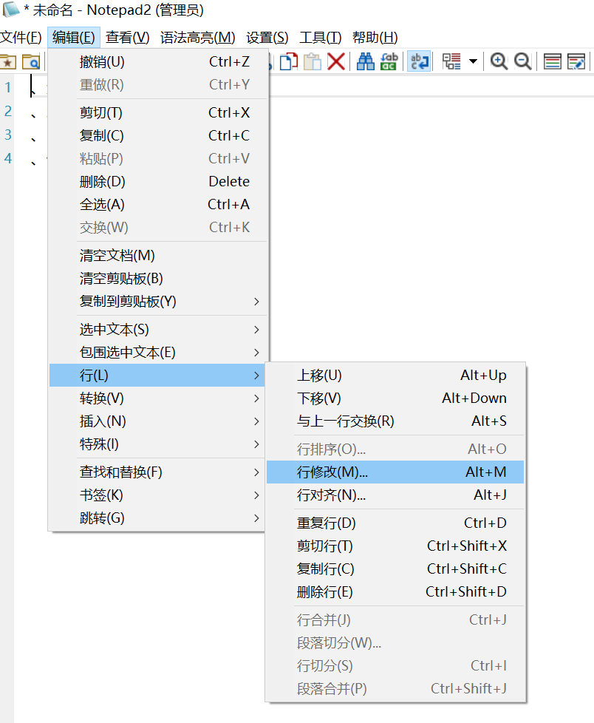Choose 重复行(D) Ctrl+D

395,523
